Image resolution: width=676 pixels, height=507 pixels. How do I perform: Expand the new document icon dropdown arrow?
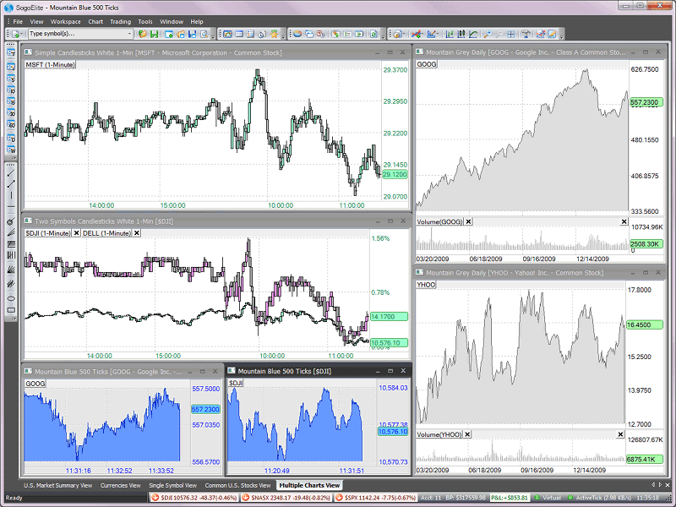22,34
